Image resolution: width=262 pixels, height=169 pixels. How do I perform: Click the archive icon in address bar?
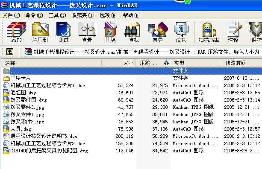(x=29, y=52)
